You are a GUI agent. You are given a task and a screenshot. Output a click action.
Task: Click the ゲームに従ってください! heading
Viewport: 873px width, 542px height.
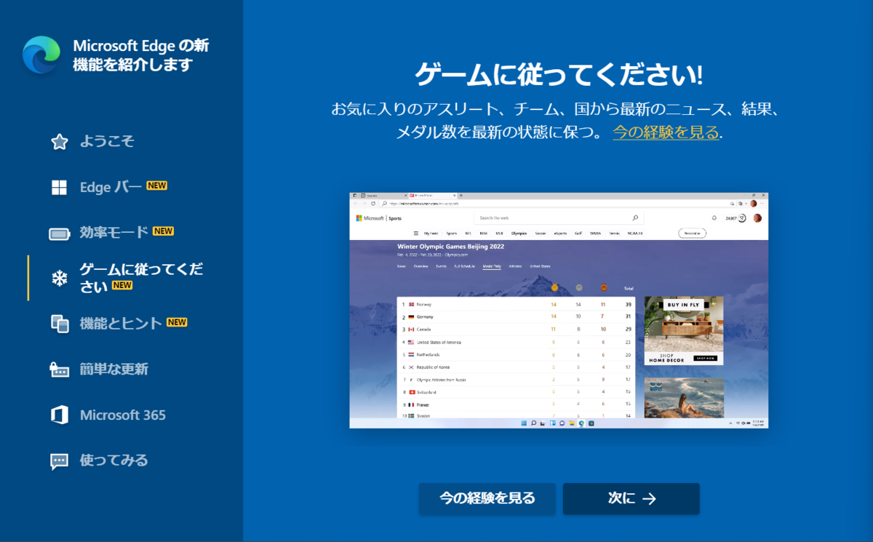point(559,75)
